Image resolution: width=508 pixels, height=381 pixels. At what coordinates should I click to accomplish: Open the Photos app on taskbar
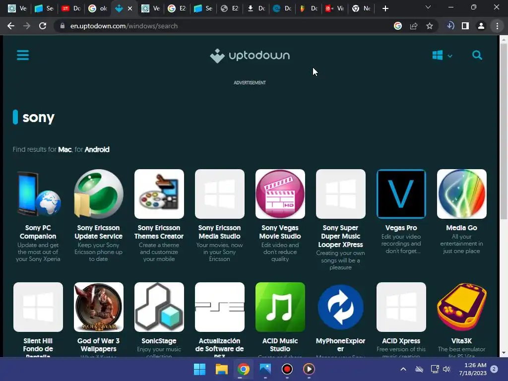pos(265,369)
